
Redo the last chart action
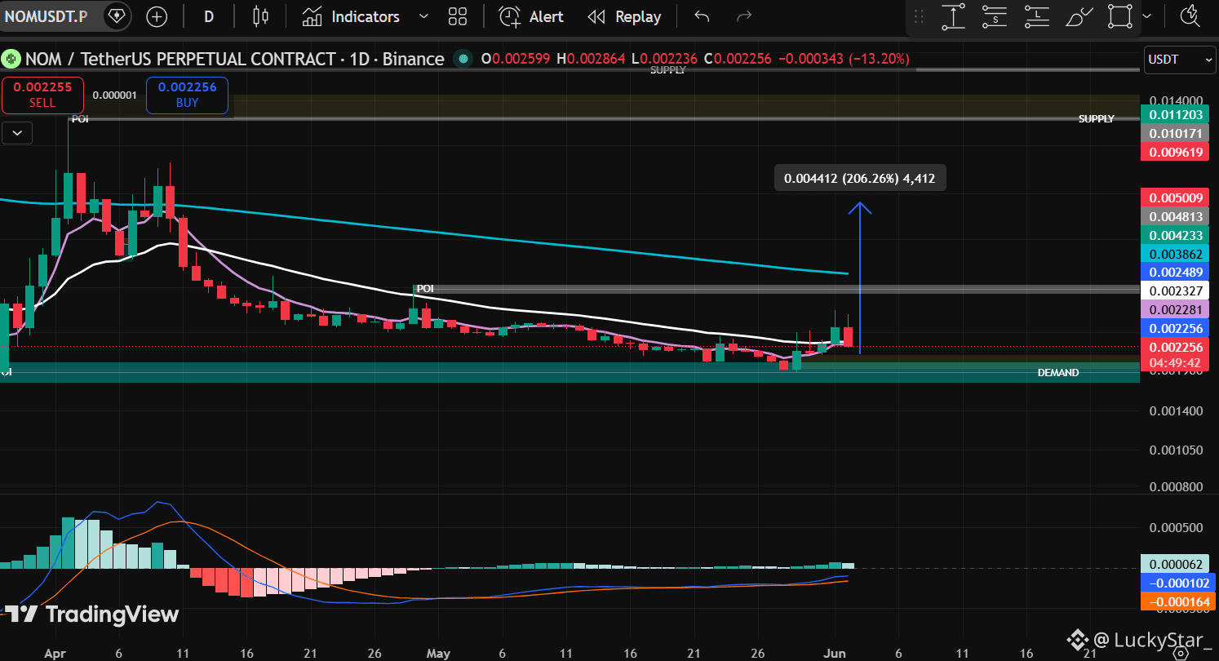pyautogui.click(x=744, y=16)
